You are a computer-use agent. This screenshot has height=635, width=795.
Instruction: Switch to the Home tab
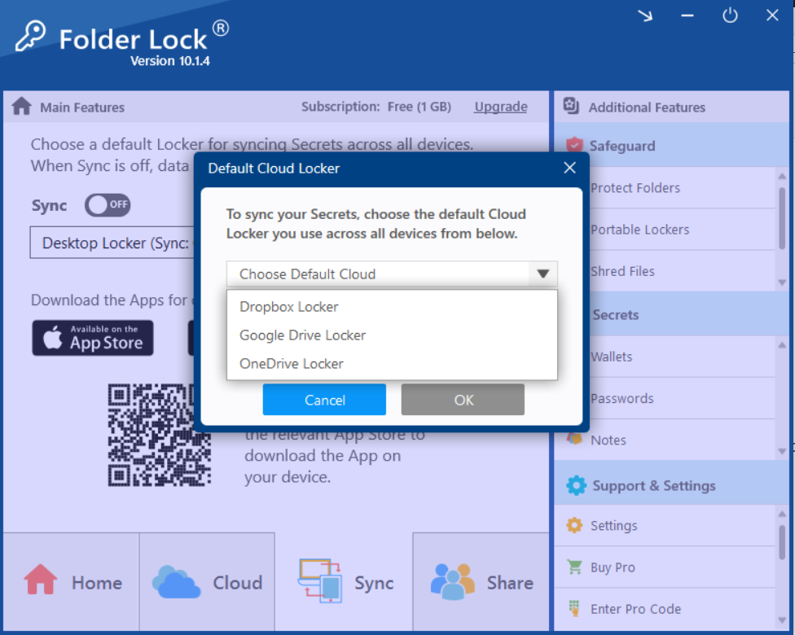coord(72,582)
